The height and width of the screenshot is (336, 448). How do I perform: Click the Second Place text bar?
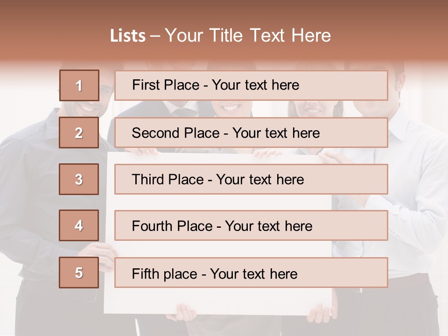[x=251, y=133]
